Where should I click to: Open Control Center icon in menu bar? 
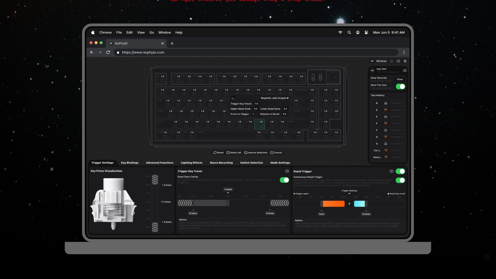366,32
